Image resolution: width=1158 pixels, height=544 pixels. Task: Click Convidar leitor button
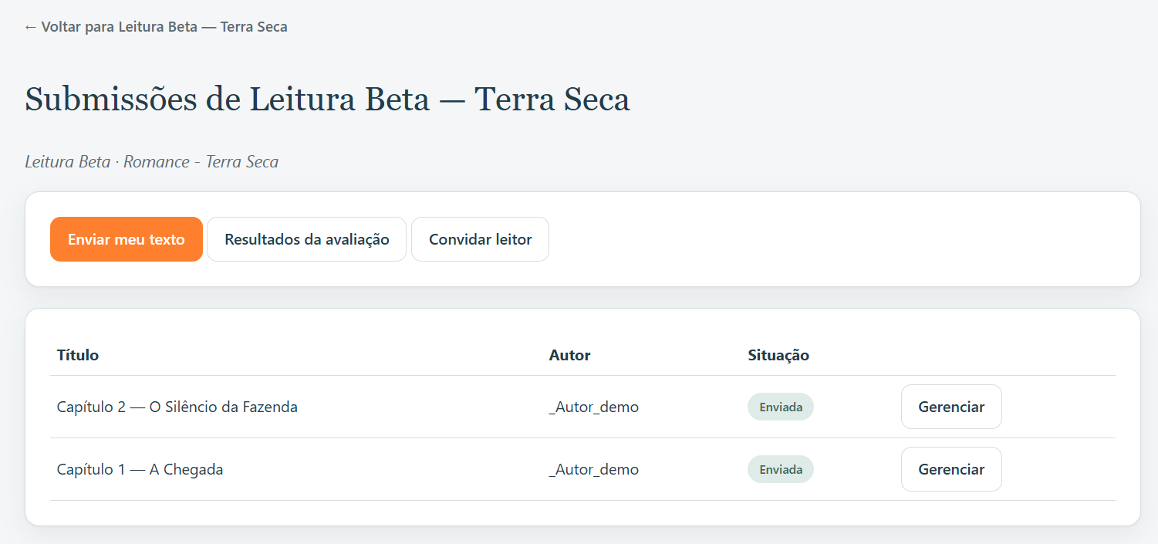click(481, 239)
